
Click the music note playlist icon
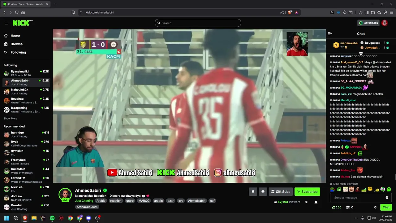click(x=360, y=12)
